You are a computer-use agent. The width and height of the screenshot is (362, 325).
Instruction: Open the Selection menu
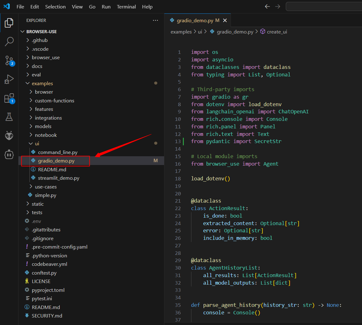[x=56, y=7]
